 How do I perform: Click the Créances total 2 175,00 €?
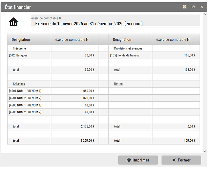click(x=88, y=126)
